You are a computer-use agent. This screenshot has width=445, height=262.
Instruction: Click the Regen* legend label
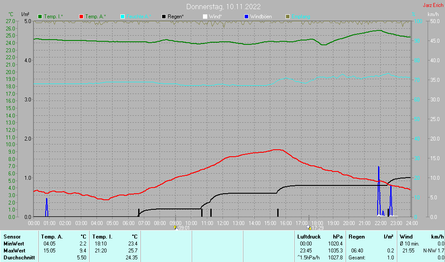click(176, 17)
